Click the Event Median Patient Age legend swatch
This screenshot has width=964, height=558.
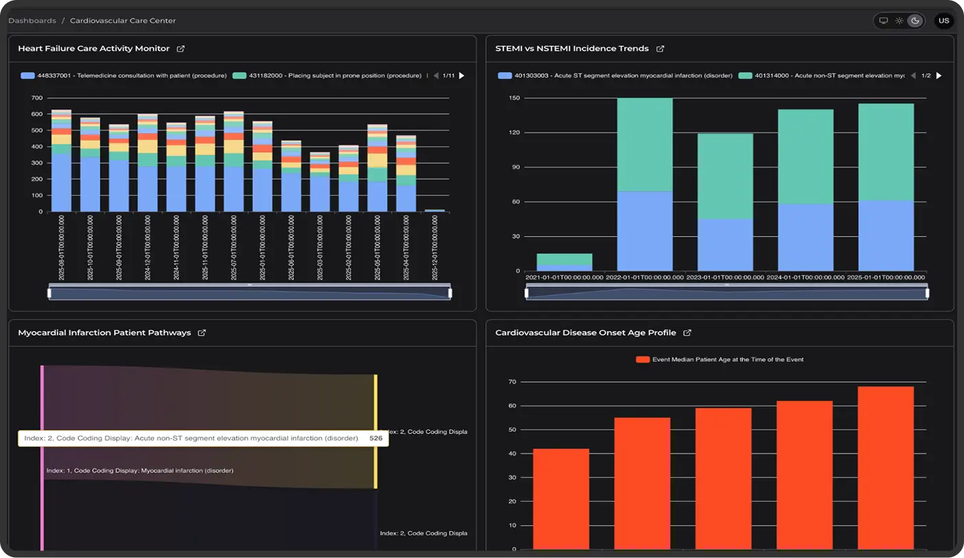(644, 359)
